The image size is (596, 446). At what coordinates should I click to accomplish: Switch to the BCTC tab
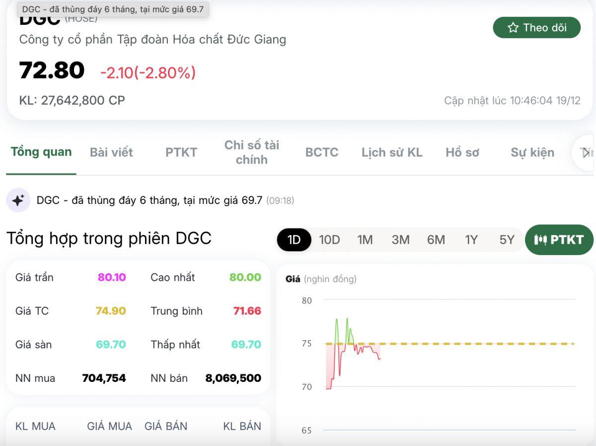click(x=322, y=153)
